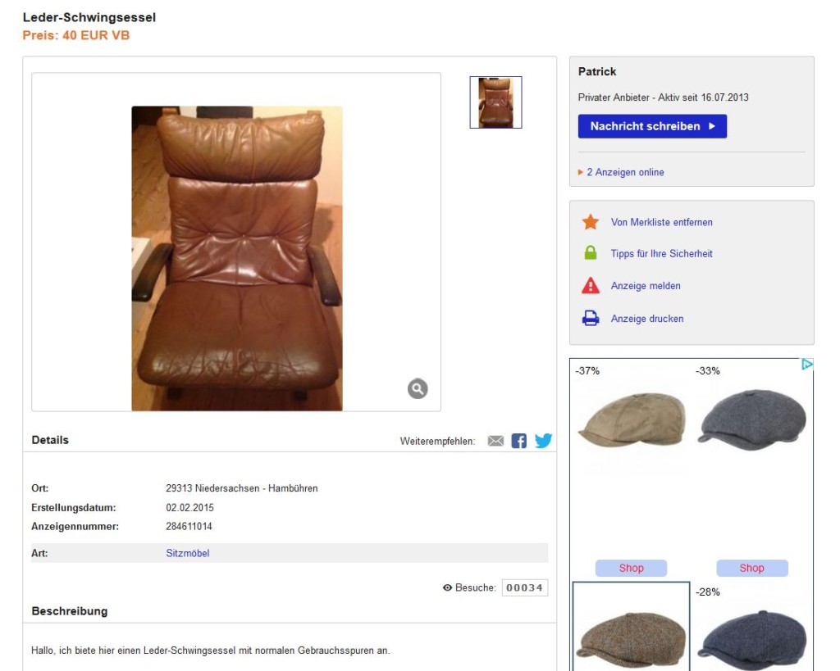Click the green padlock security icon

coord(591,253)
